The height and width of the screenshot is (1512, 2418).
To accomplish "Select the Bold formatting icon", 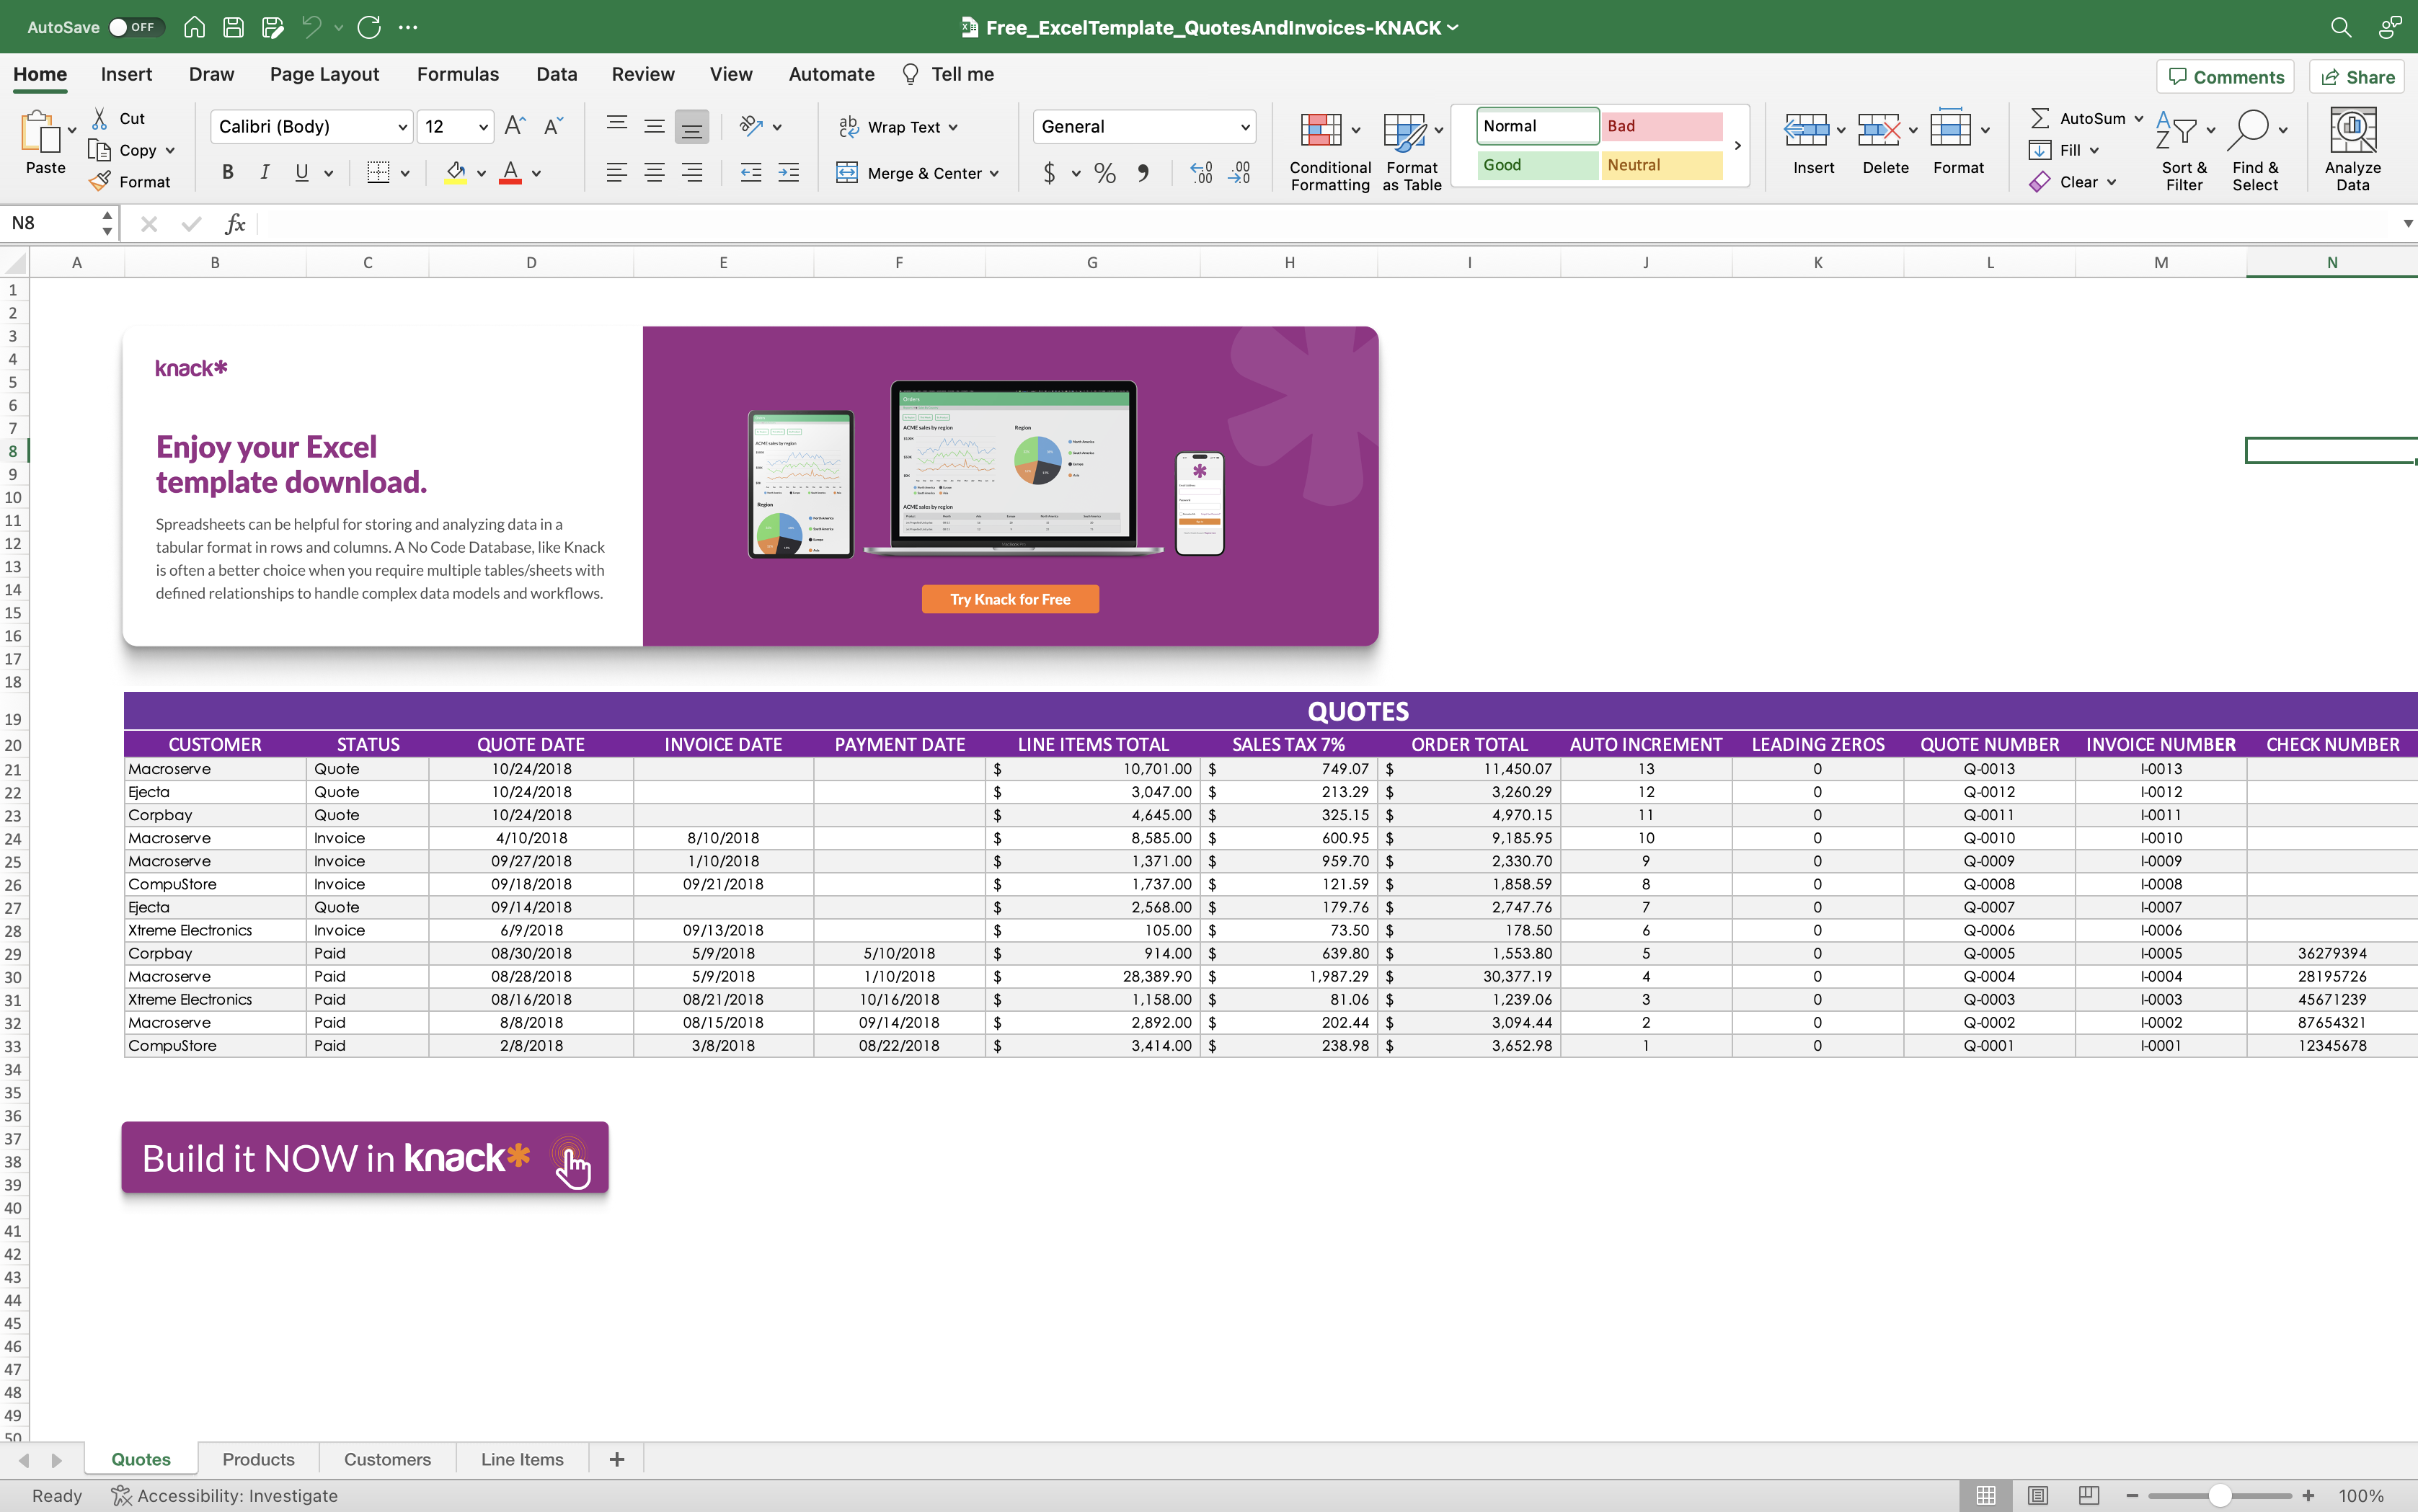I will tap(226, 172).
